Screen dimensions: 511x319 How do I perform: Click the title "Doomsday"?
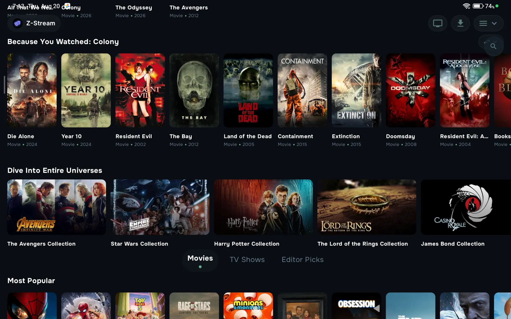pyautogui.click(x=401, y=136)
